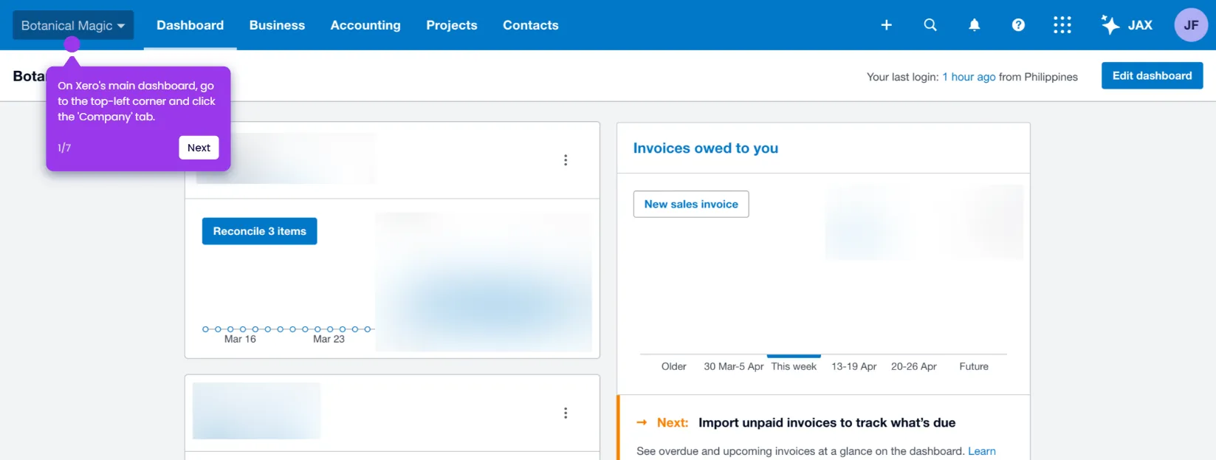
Task: Click the Edit dashboard button
Action: pos(1152,76)
